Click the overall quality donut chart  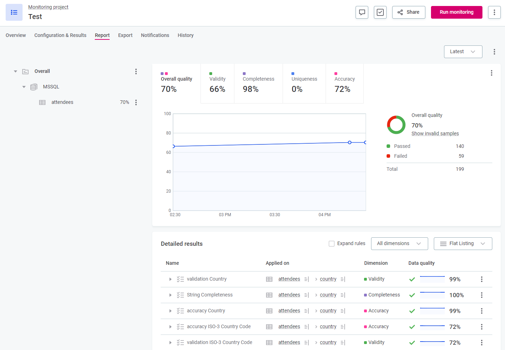click(x=396, y=125)
